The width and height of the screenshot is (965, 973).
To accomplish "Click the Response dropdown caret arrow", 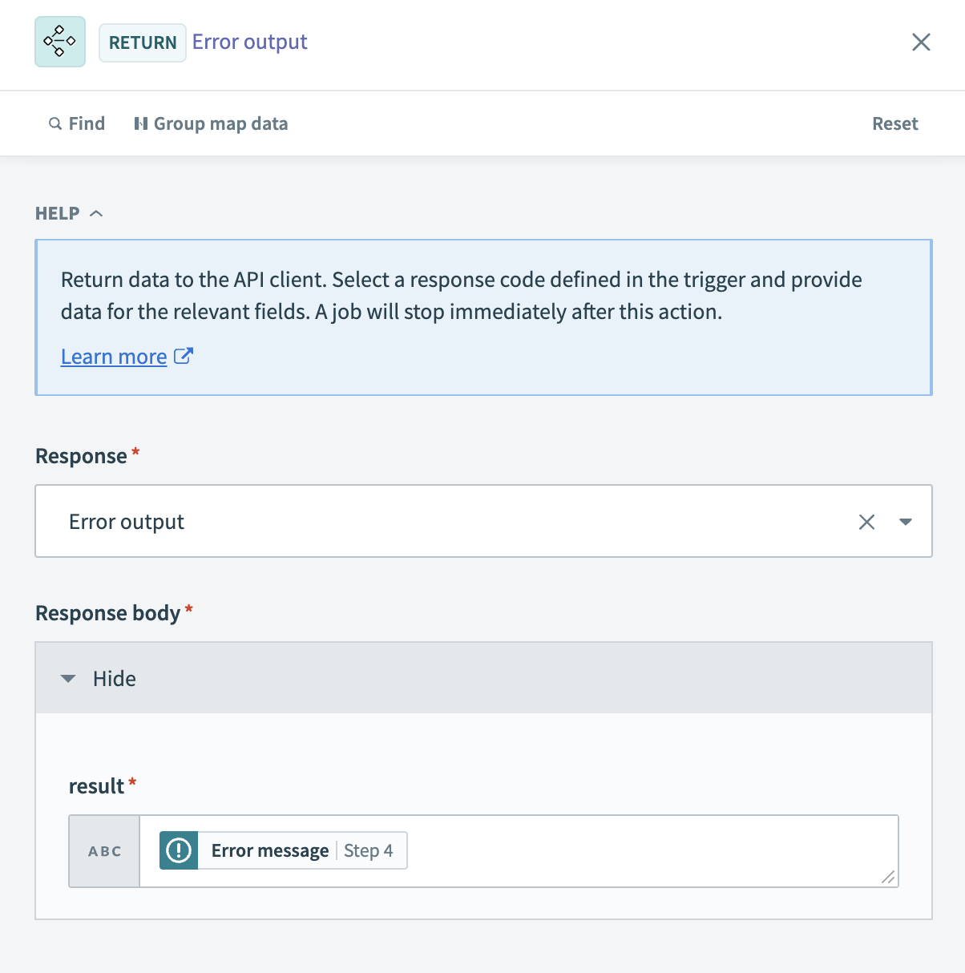I will pyautogui.click(x=906, y=522).
